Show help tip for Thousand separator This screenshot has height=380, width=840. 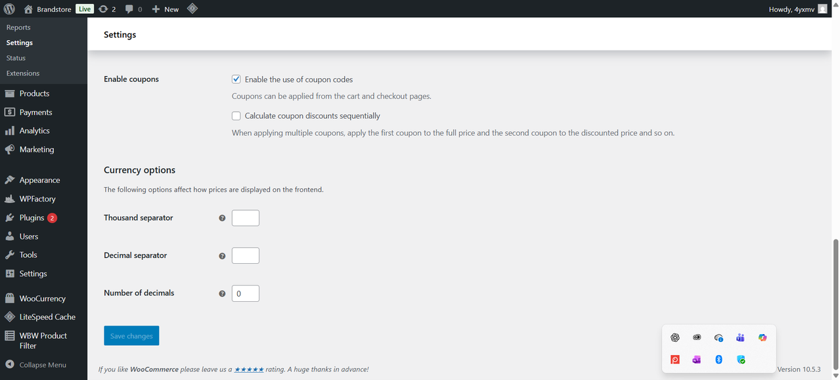point(222,218)
